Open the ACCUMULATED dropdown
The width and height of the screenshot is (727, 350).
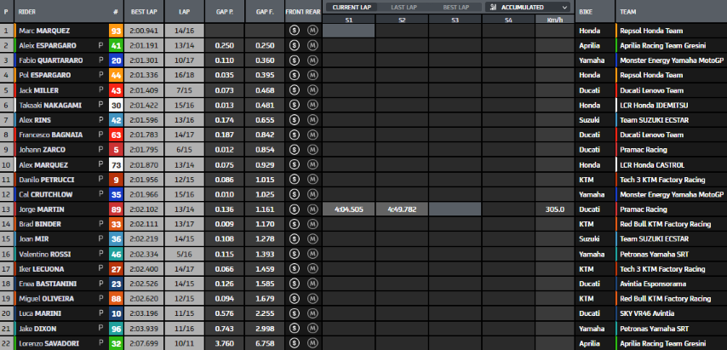(528, 7)
